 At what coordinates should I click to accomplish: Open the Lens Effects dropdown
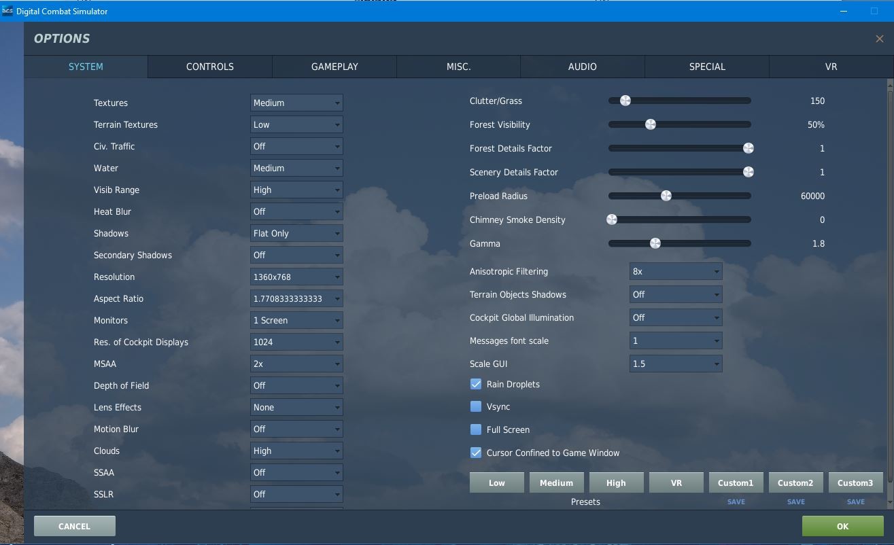[x=296, y=407]
